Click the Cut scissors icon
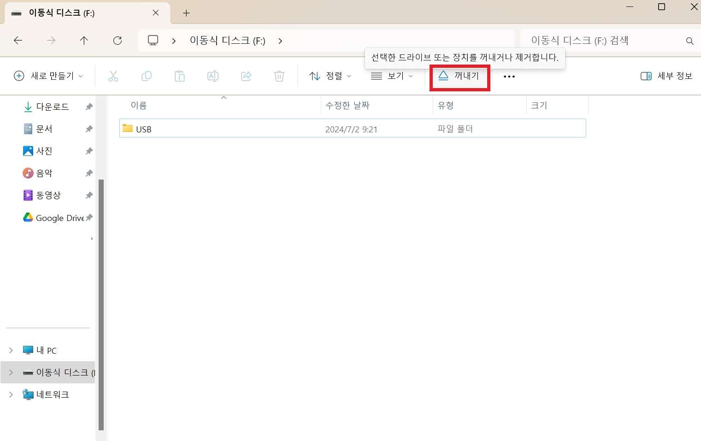This screenshot has width=701, height=441. click(x=113, y=76)
